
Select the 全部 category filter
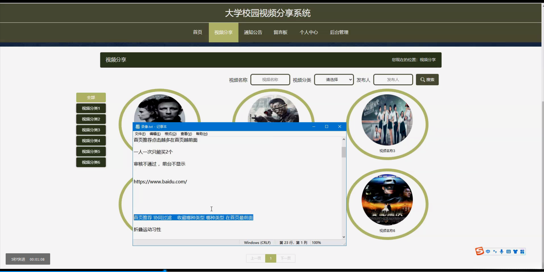(91, 97)
